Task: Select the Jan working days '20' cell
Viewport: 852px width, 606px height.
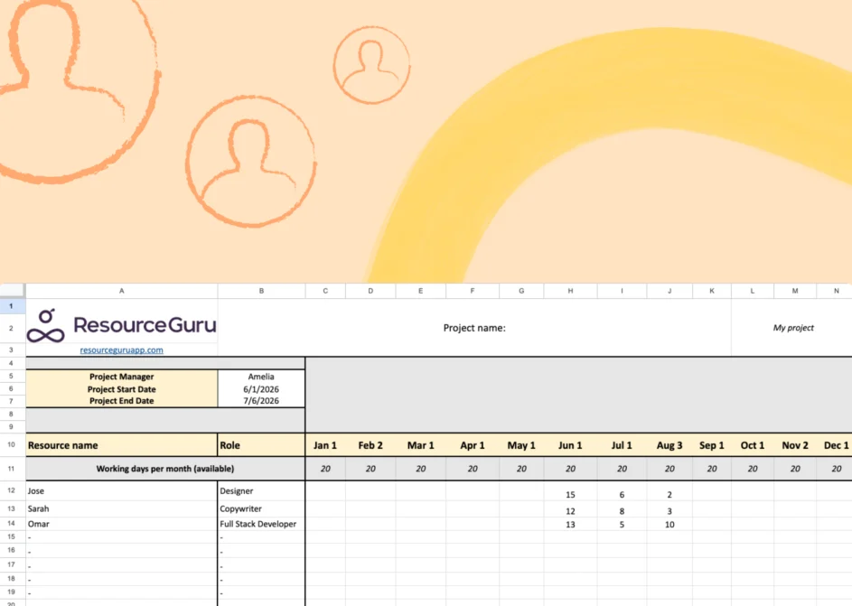Action: coord(325,469)
